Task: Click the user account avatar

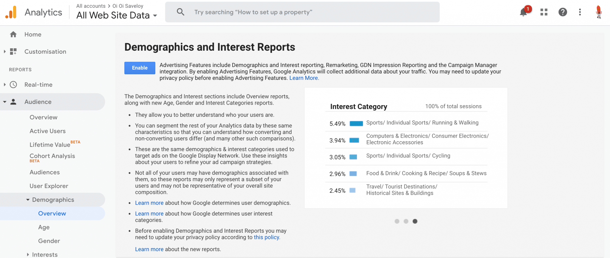Action: click(x=599, y=12)
